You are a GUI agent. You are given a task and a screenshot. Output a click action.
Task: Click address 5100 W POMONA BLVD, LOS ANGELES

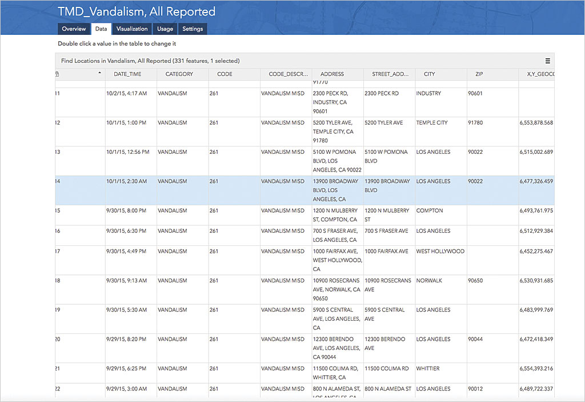pos(337,161)
